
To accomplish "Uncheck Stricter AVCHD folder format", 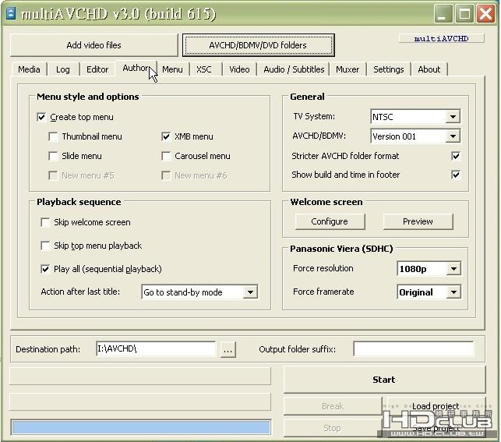I will click(x=456, y=156).
